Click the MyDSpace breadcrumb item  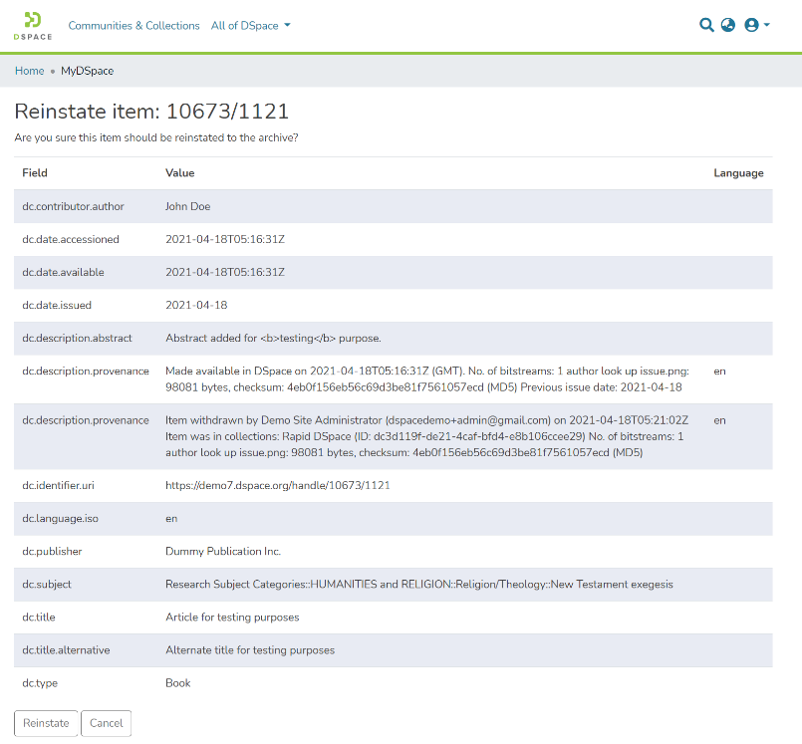pyautogui.click(x=88, y=71)
